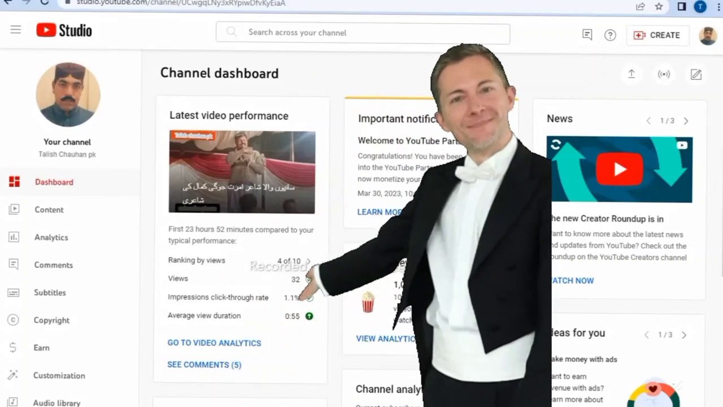Click the Earn dollar icon
723x407 pixels.
(13, 348)
